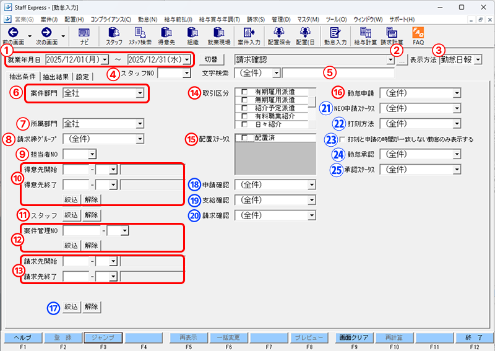Click the 得意先開始 code input field
Screen dimensions: 495x351
(76, 170)
